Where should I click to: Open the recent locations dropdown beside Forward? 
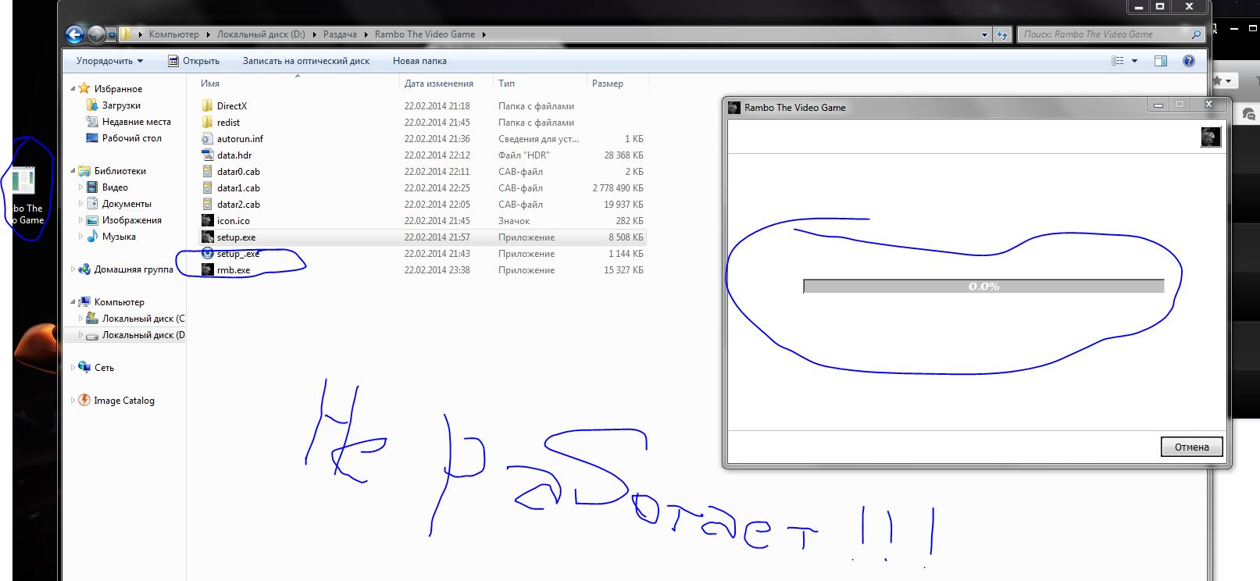(112, 35)
